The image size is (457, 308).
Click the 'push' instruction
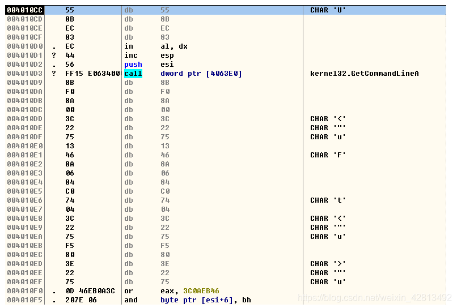(x=133, y=65)
